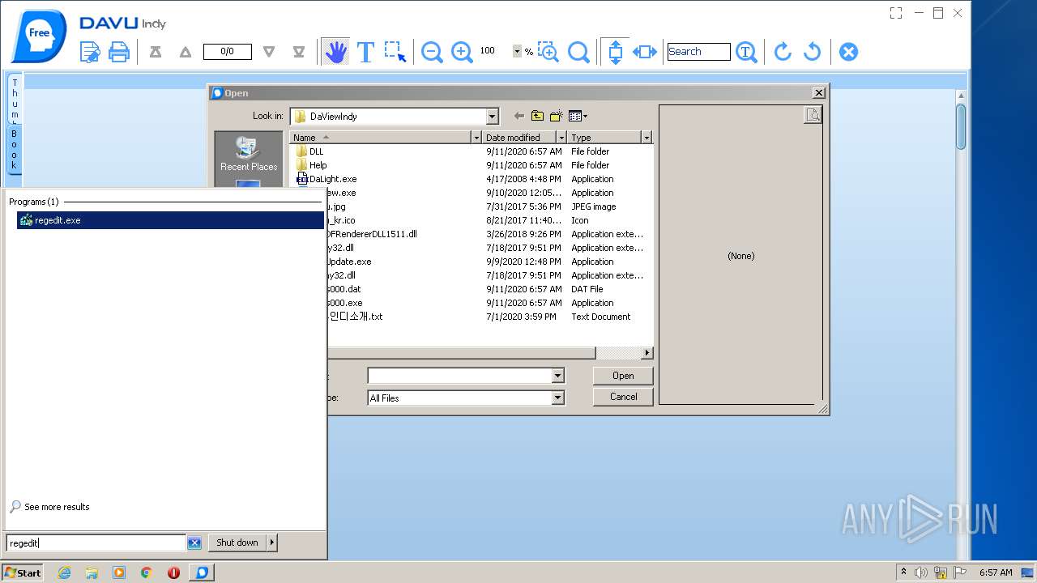The width and height of the screenshot is (1037, 583).
Task: Click the up one level folder icon
Action: (x=537, y=116)
